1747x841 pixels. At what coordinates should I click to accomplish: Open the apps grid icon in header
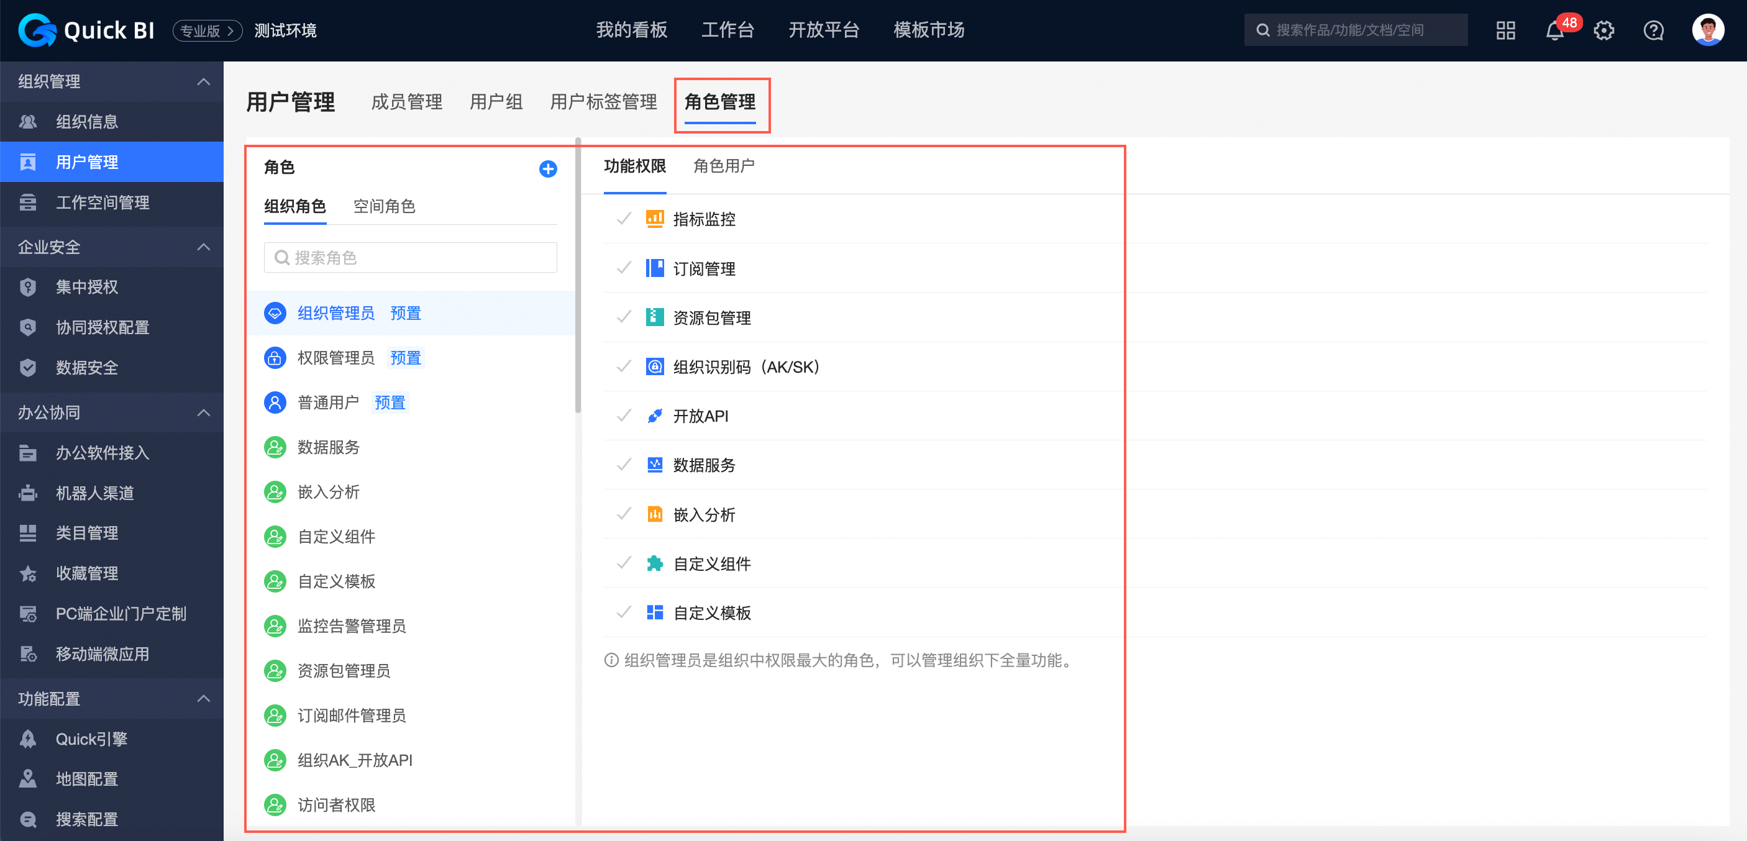coord(1505,30)
